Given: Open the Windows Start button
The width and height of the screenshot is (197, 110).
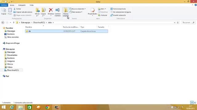Looking at the screenshot, I should (x=3, y=107).
